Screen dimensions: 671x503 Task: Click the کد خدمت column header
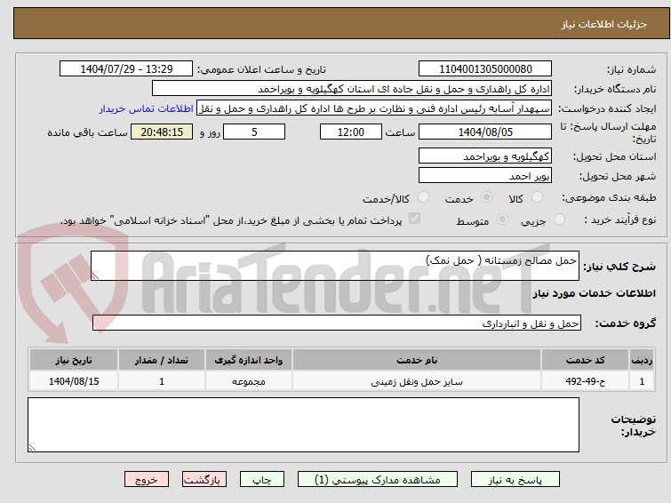585,360
